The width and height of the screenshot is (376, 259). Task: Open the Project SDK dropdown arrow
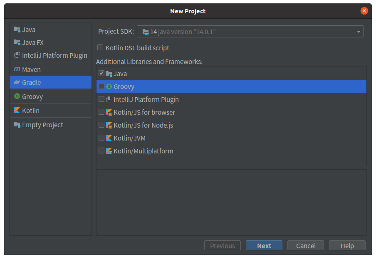click(x=359, y=32)
